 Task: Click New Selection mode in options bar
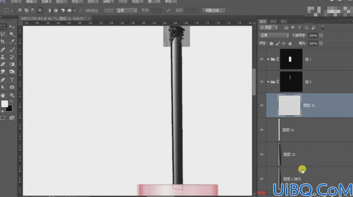tap(20, 11)
